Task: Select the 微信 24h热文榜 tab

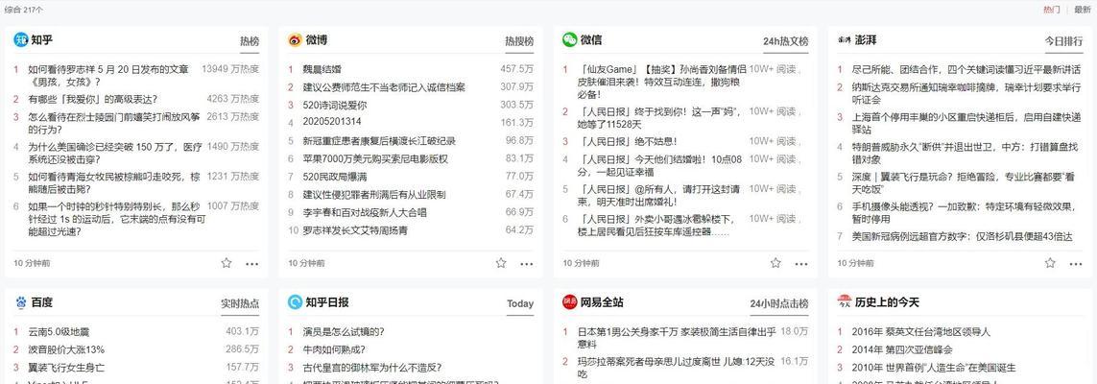Action: click(x=786, y=42)
